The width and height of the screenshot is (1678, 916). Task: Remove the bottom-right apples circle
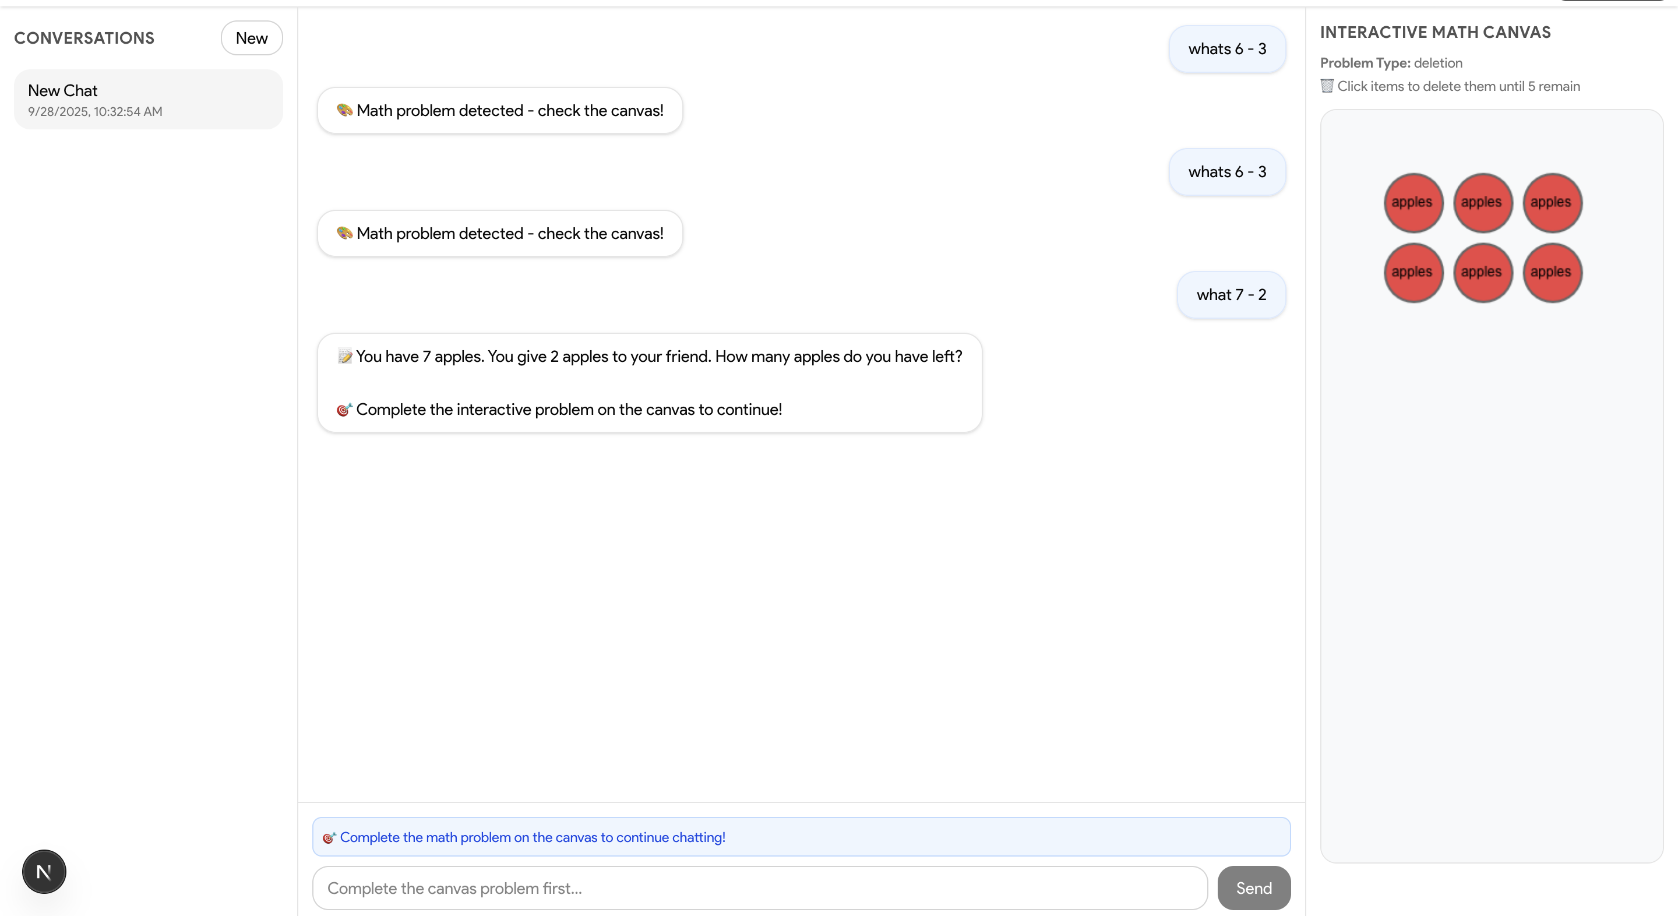(1552, 272)
